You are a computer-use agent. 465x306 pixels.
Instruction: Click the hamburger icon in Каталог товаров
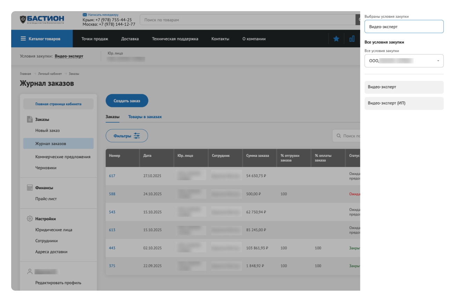pyautogui.click(x=23, y=39)
